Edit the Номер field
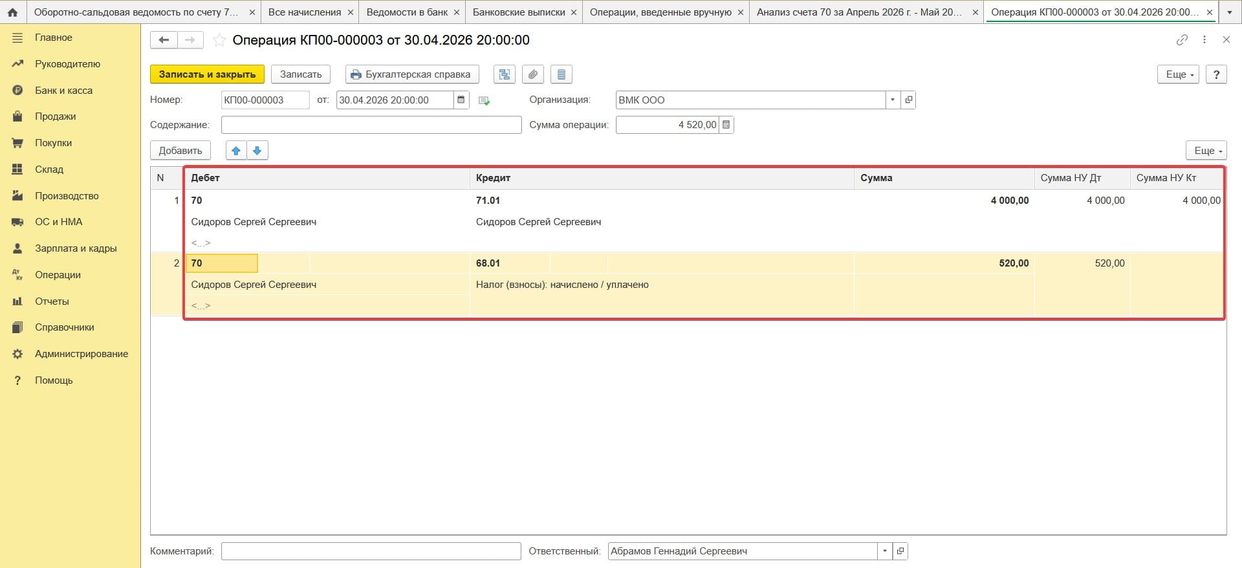Screen dimensions: 1242x568 [265, 100]
